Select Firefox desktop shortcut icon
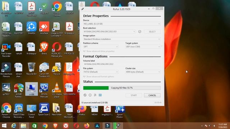Image resolution: width=230 pixels, height=129 pixels. pos(82,111)
